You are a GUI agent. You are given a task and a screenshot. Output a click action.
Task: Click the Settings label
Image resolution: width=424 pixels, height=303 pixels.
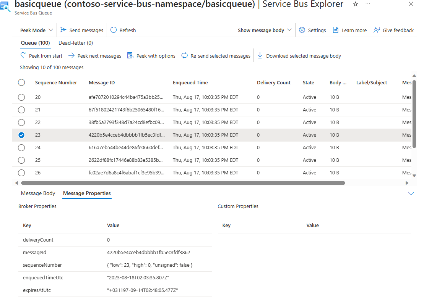(317, 30)
